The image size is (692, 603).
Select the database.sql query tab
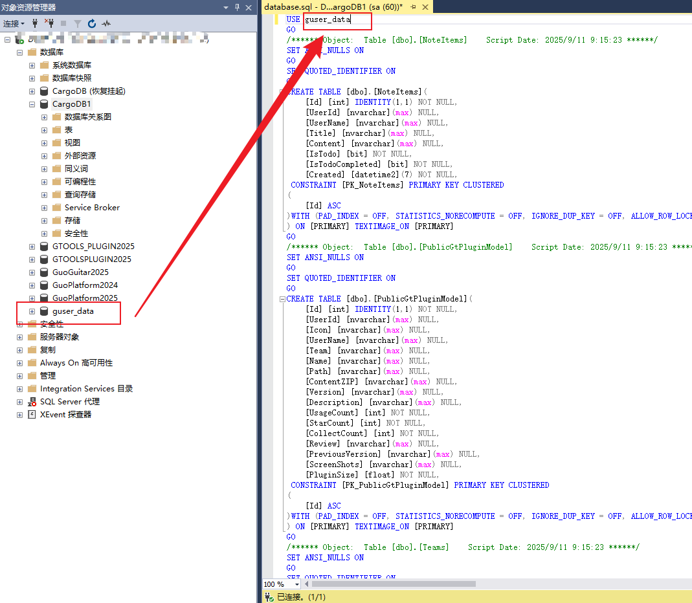click(x=333, y=7)
